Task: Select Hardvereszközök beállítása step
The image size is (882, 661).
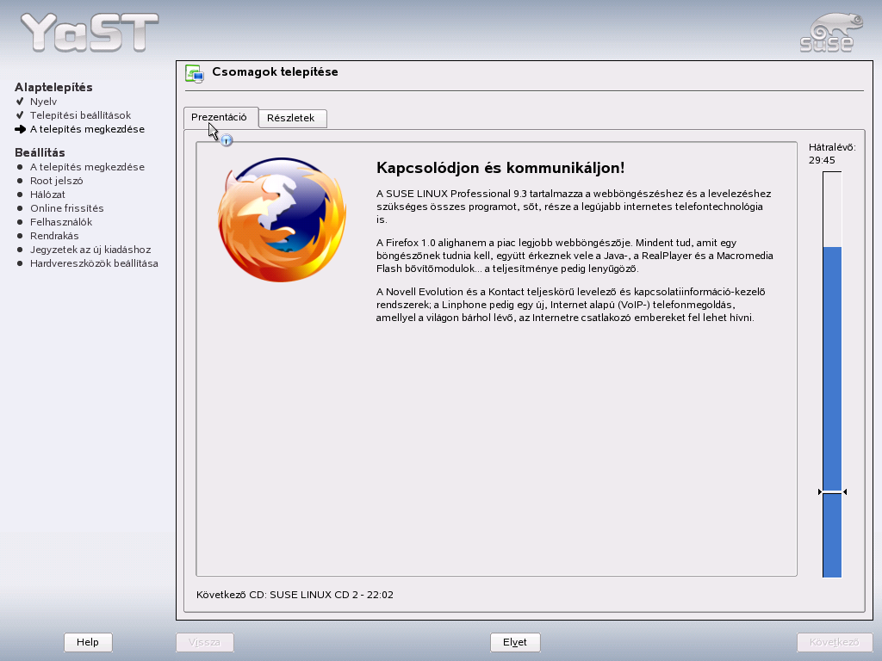Action: point(94,263)
